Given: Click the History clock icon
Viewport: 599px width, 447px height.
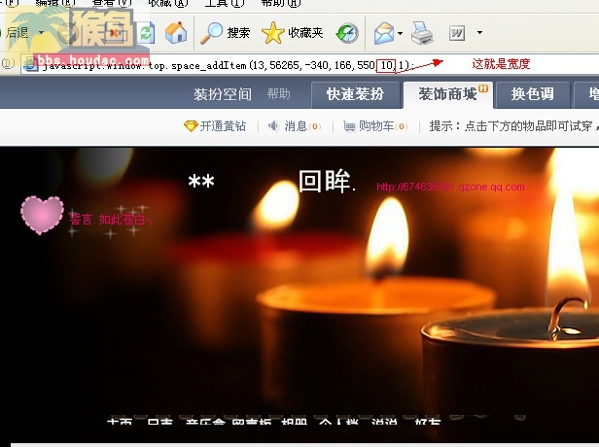Looking at the screenshot, I should tap(347, 33).
